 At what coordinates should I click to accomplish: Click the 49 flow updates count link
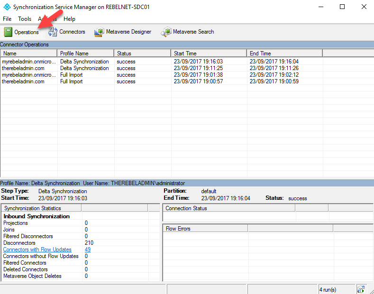pos(88,249)
